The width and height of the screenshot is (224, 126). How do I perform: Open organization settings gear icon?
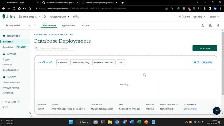[45, 16]
